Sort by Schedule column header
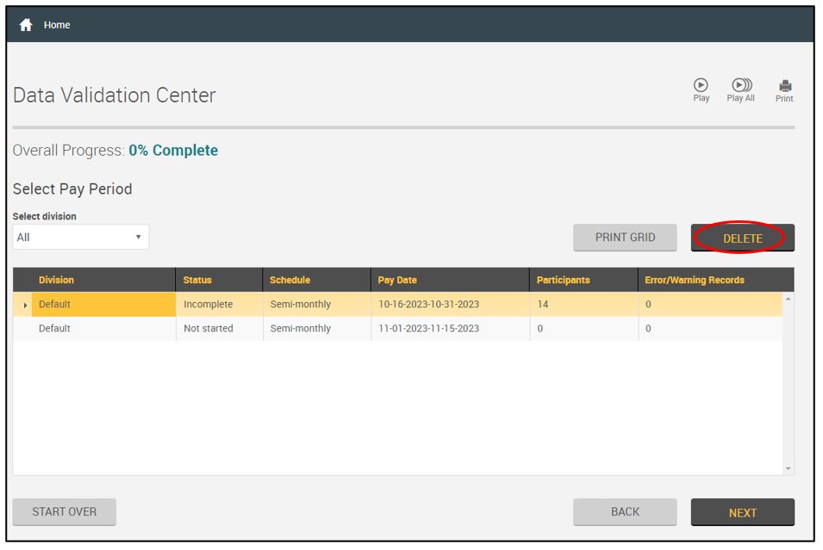This screenshot has height=550, width=823. click(x=290, y=280)
